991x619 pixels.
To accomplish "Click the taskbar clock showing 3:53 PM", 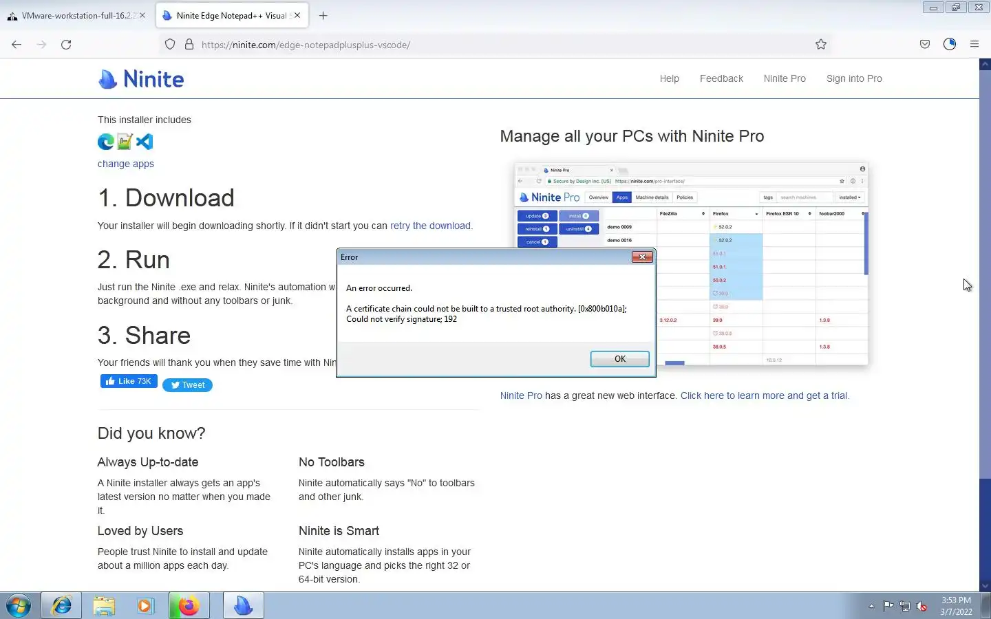I will click(x=956, y=606).
